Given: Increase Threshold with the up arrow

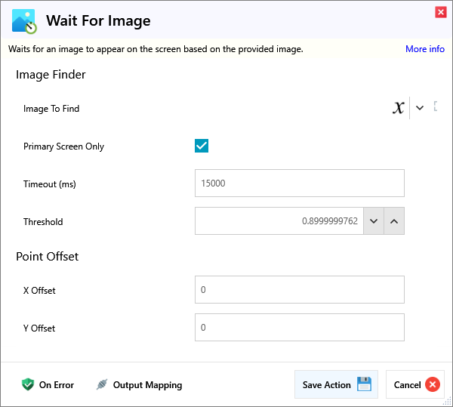Looking at the screenshot, I should click(394, 221).
